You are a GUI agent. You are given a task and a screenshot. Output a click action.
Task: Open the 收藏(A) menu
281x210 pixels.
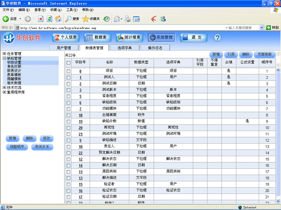56,10
